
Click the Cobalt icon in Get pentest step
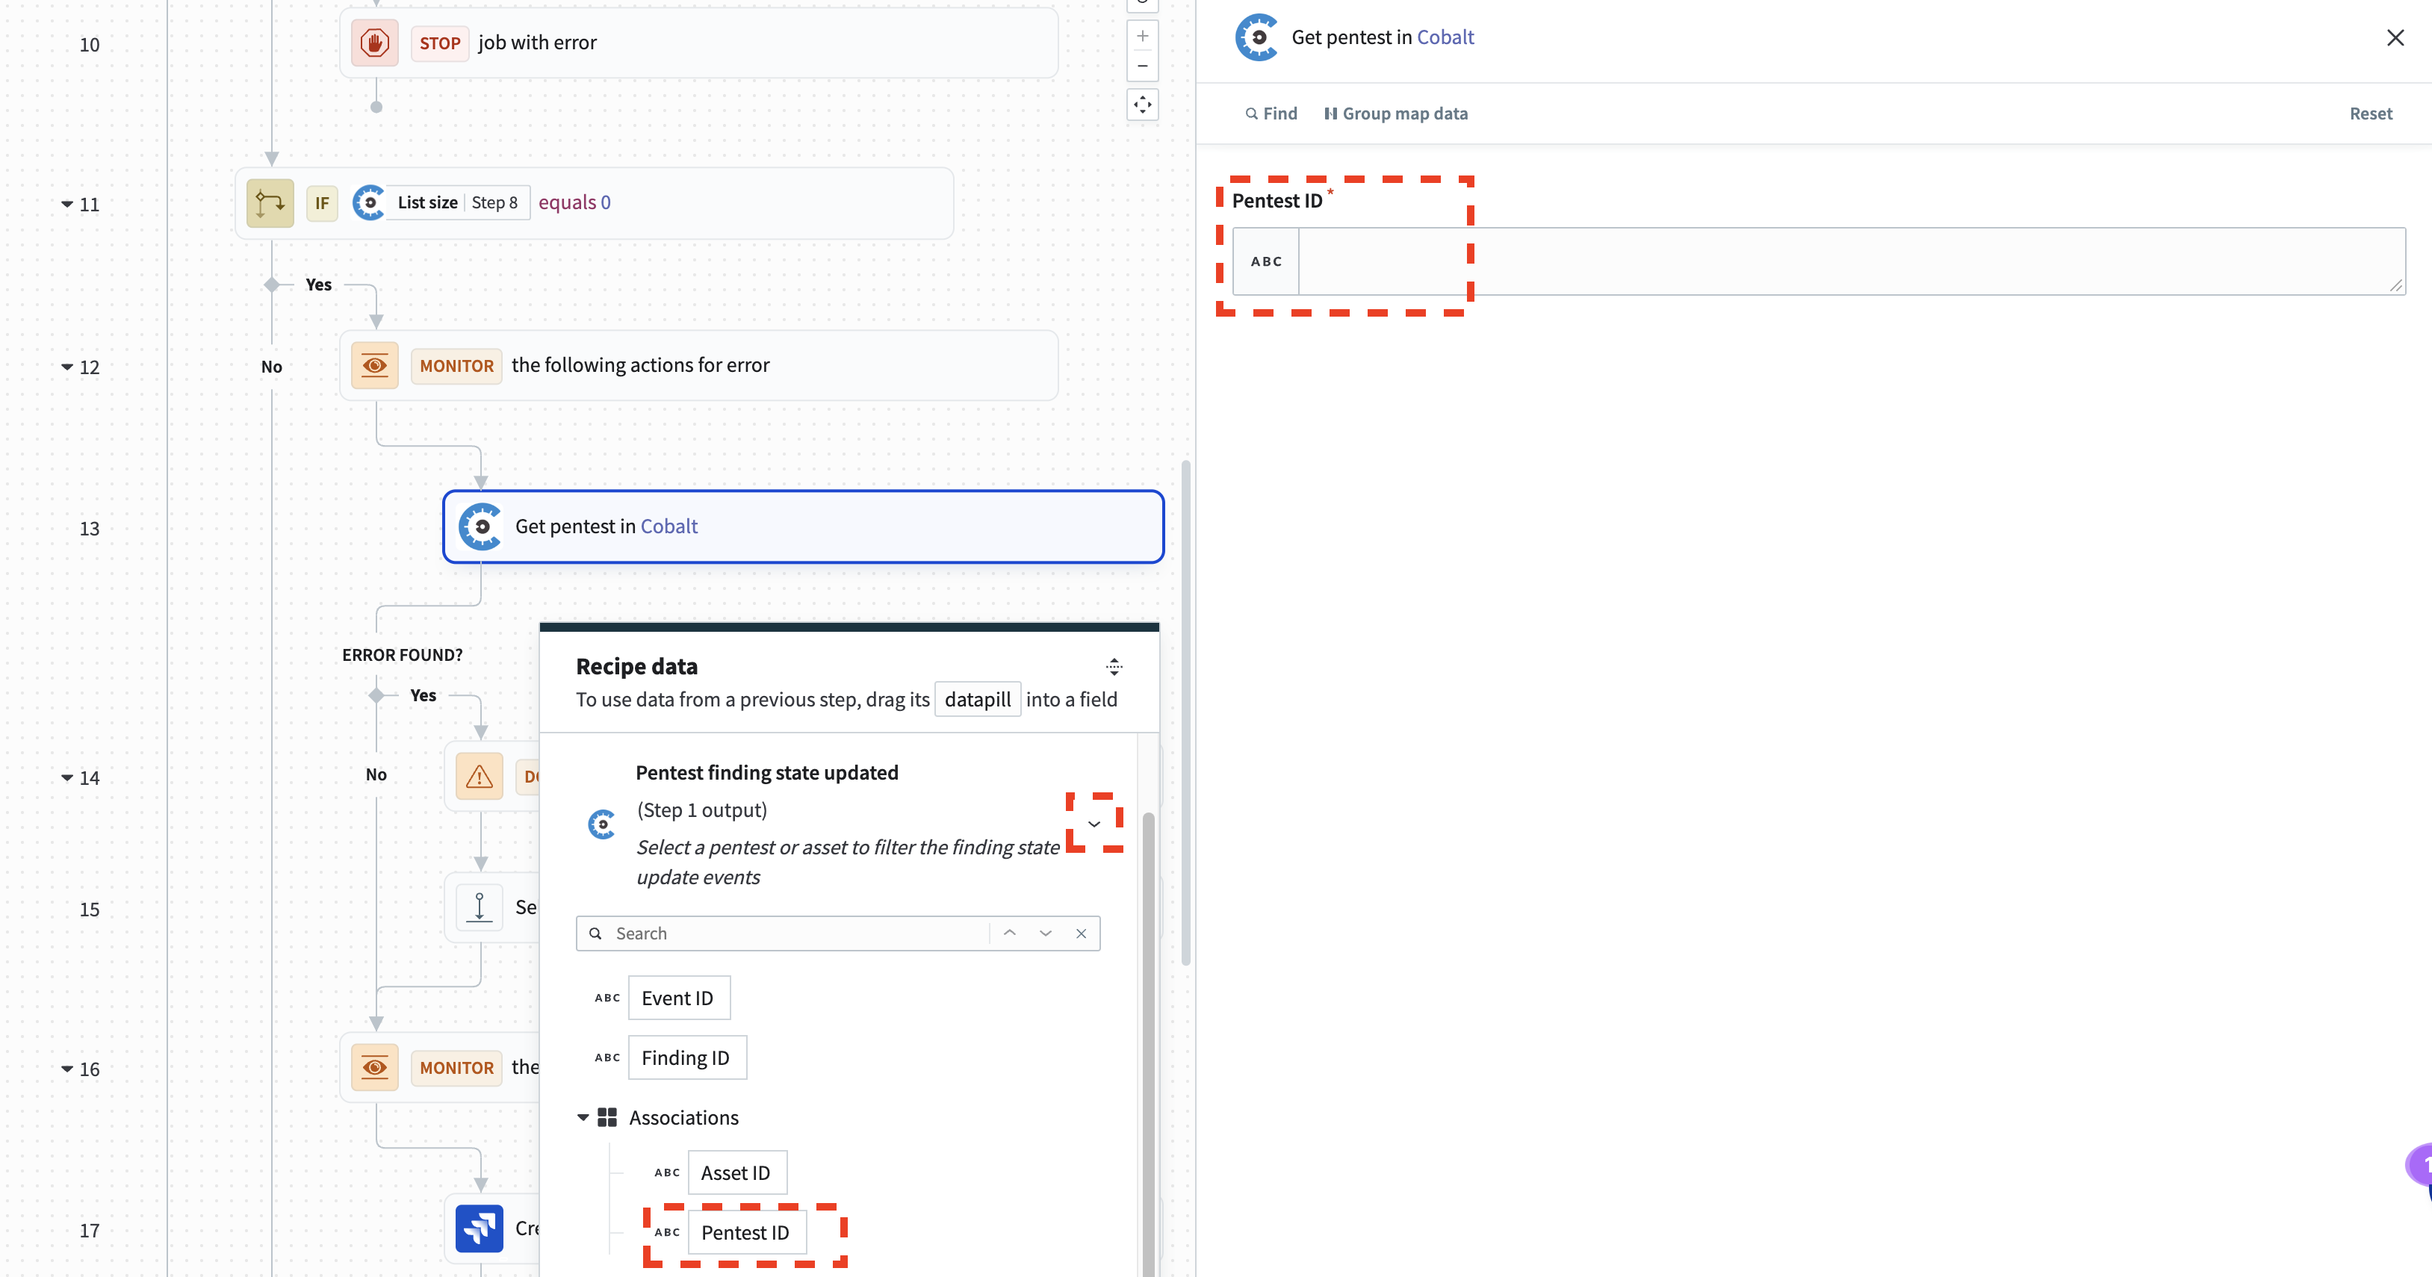click(480, 526)
